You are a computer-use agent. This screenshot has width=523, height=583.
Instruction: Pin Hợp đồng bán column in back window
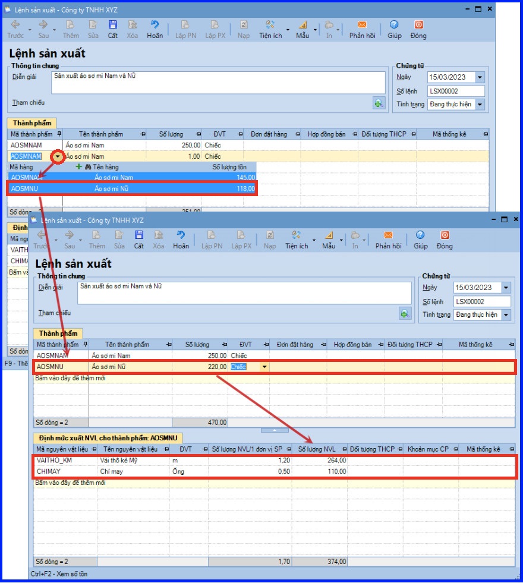pyautogui.click(x=354, y=134)
